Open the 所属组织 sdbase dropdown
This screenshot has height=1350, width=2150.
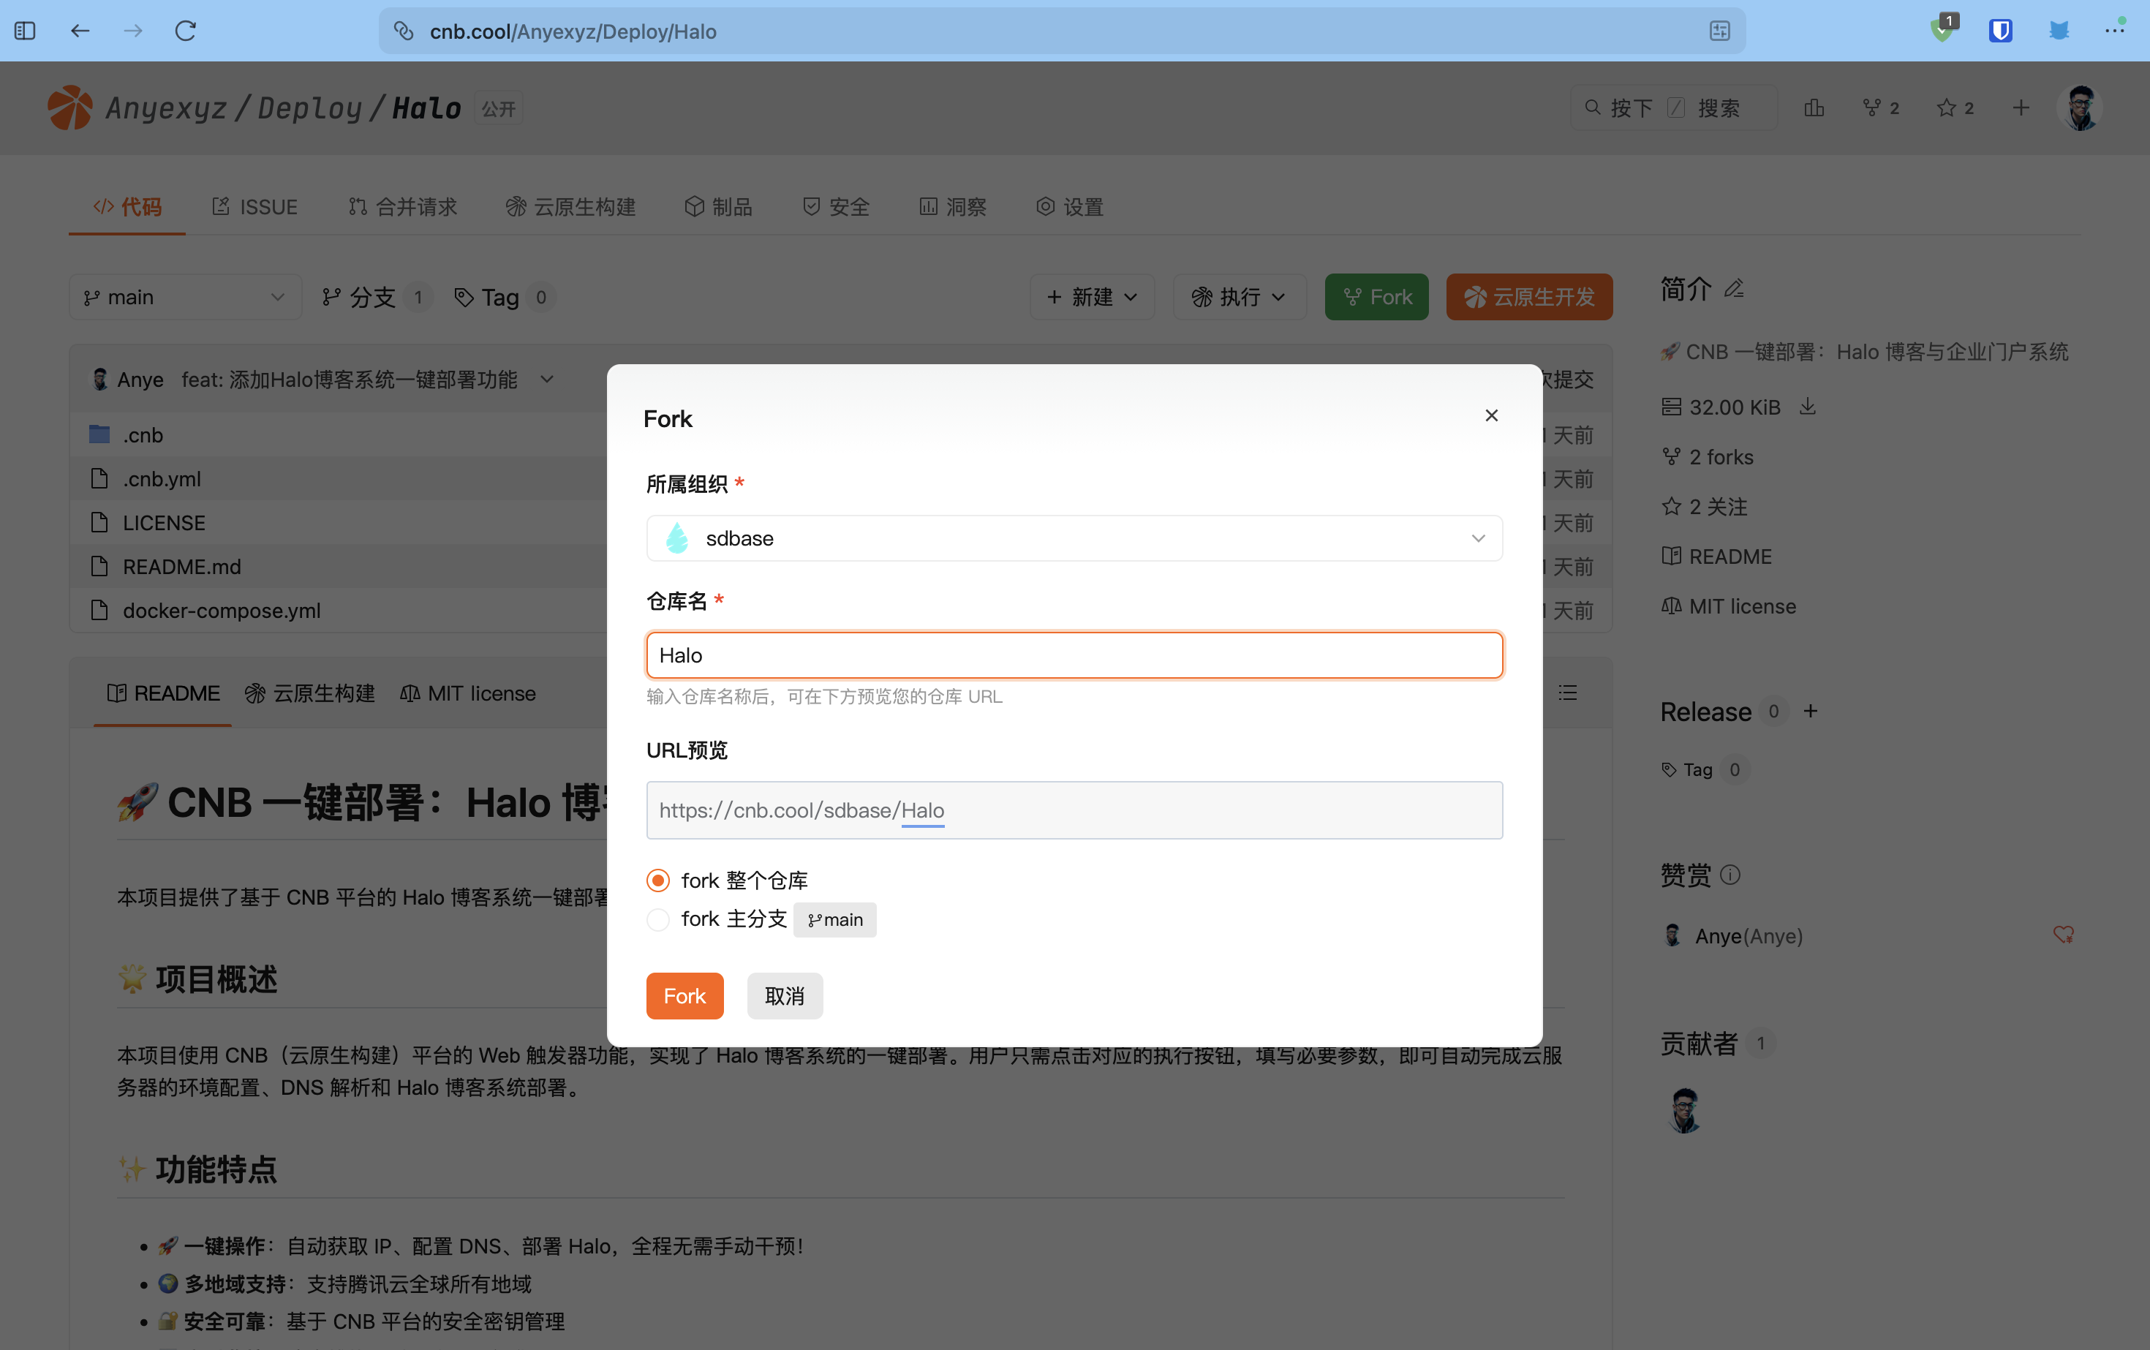click(x=1074, y=538)
